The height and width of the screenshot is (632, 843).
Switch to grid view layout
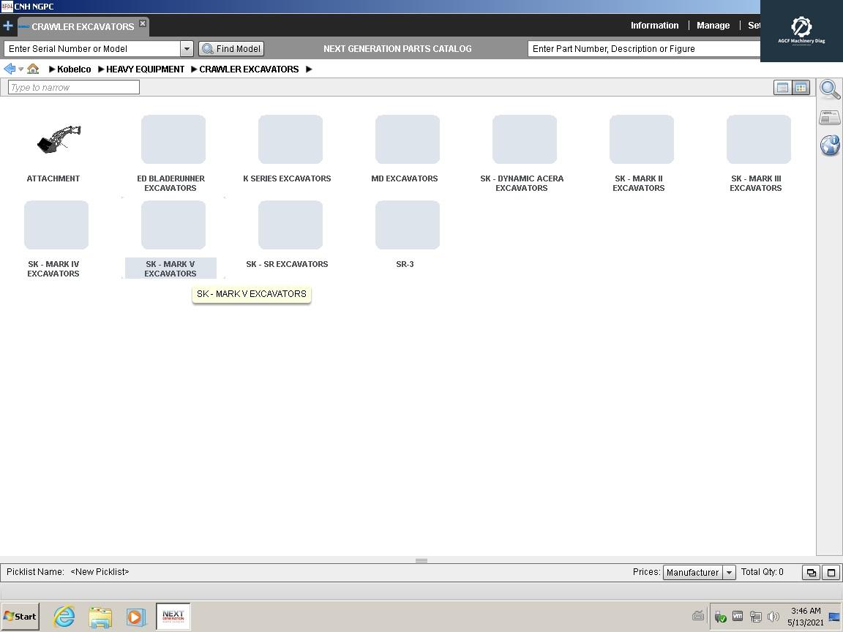[801, 87]
